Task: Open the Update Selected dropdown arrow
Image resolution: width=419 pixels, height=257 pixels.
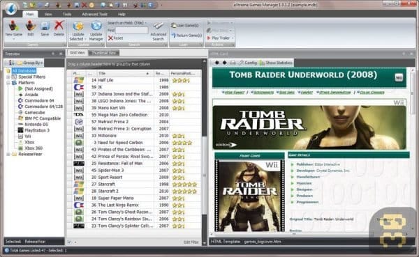Action: (85, 39)
